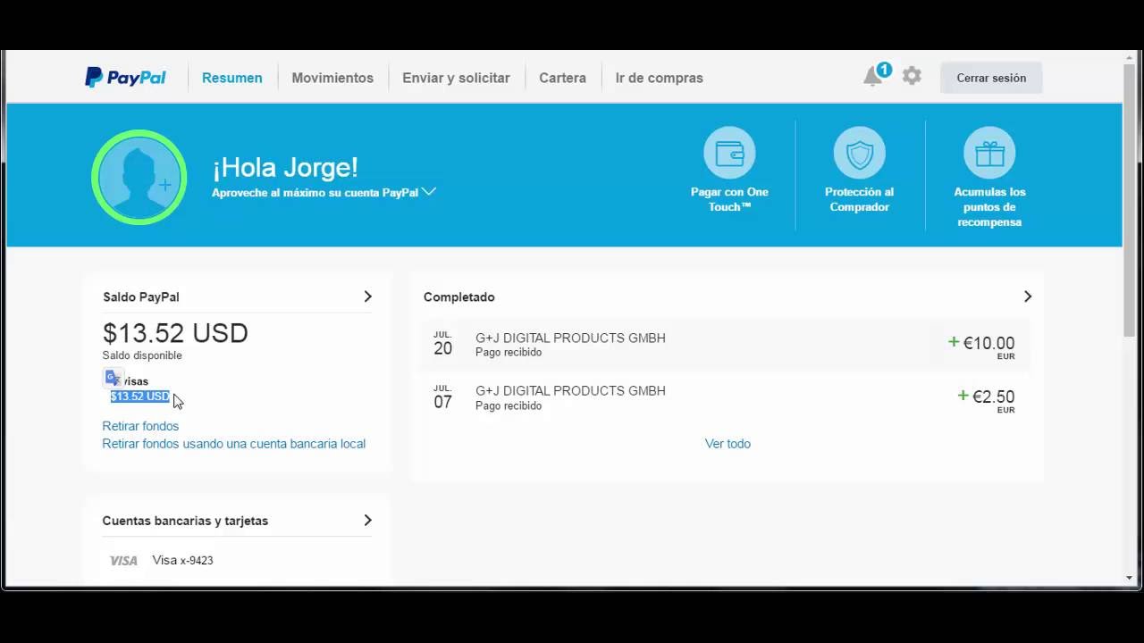Image resolution: width=1144 pixels, height=643 pixels.
Task: Open the Jul 20 €10.00 payment
Action: click(x=727, y=345)
